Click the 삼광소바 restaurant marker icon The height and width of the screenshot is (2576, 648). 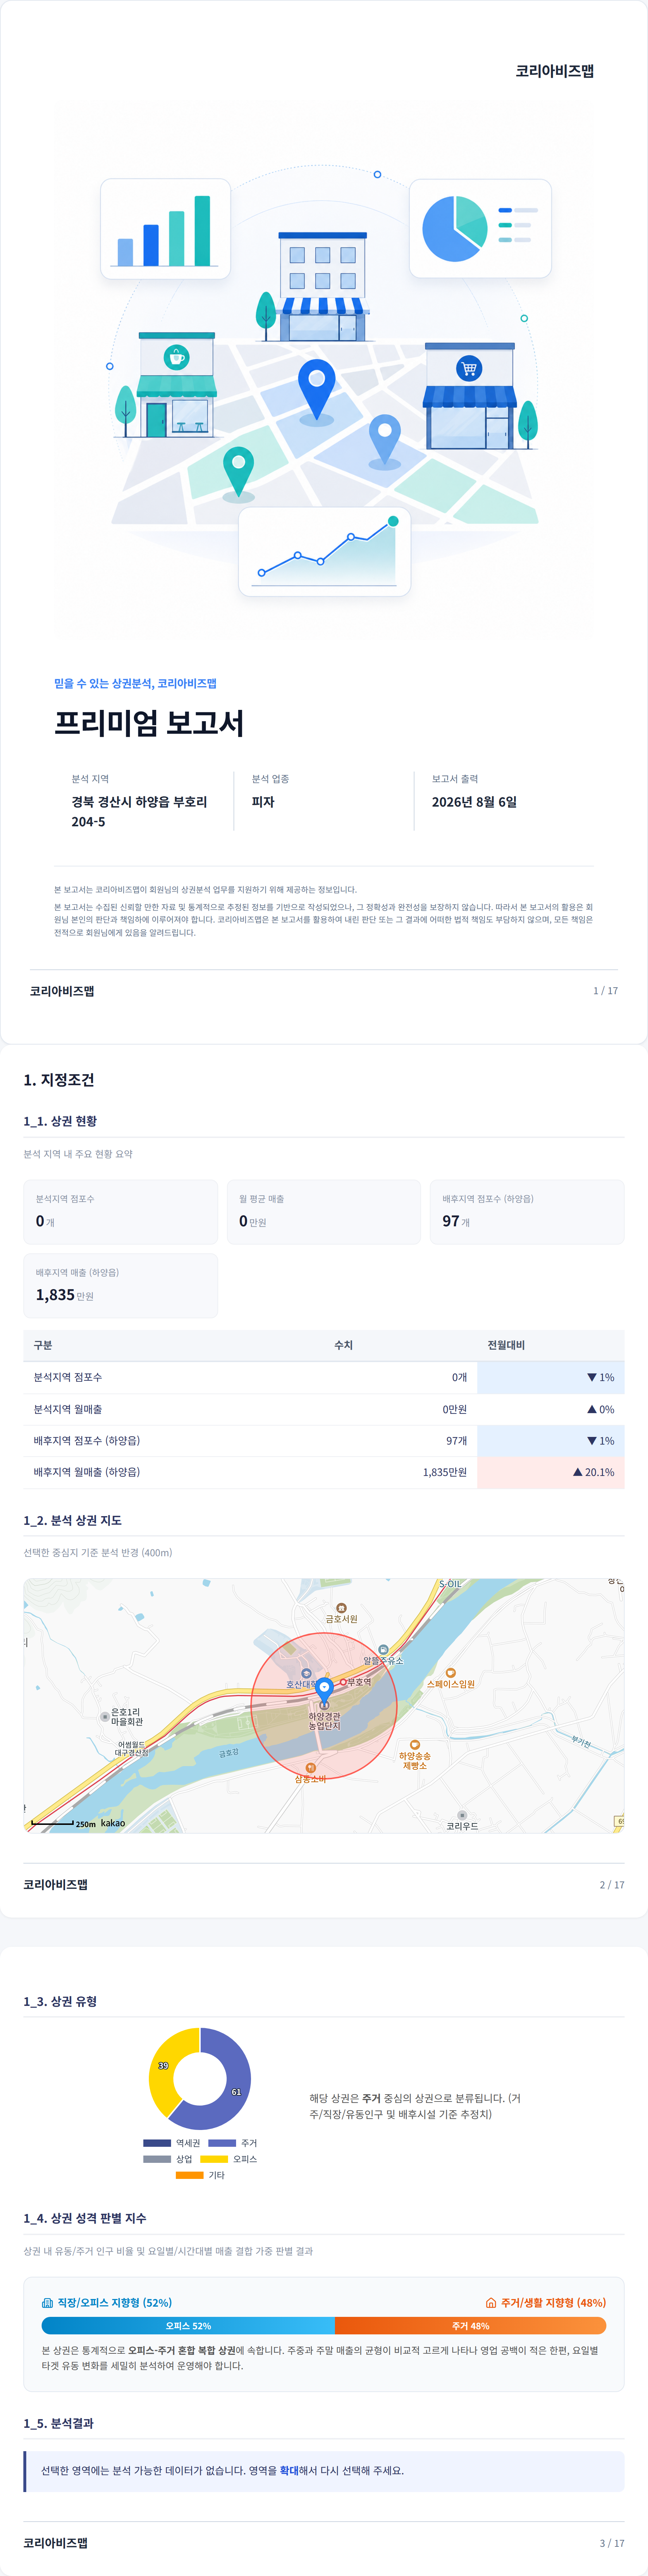[x=311, y=1768]
